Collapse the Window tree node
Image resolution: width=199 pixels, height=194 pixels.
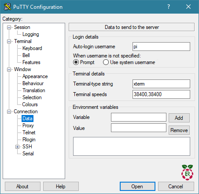pyautogui.click(x=9, y=69)
